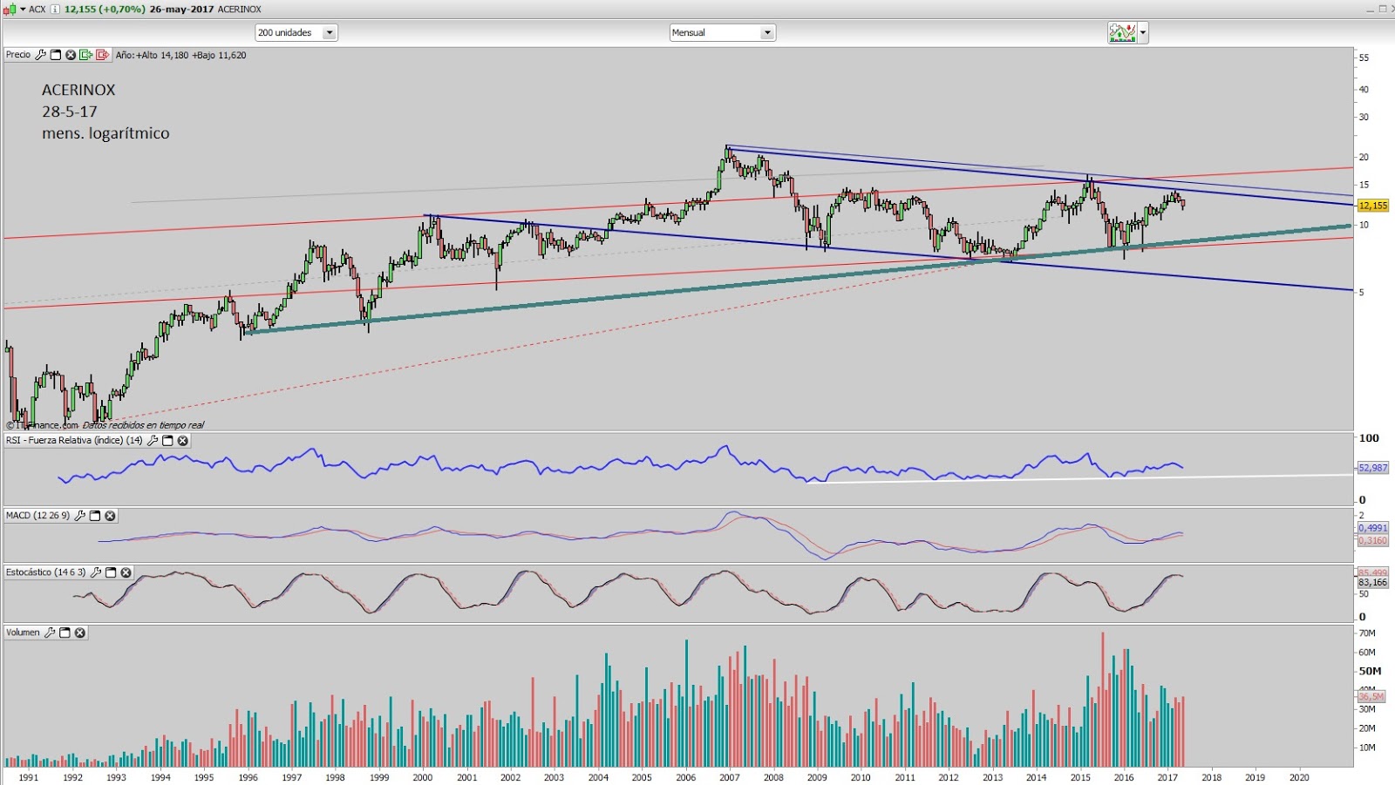This screenshot has width=1395, height=785.
Task: Maximize the Estocástico panel
Action: point(111,572)
